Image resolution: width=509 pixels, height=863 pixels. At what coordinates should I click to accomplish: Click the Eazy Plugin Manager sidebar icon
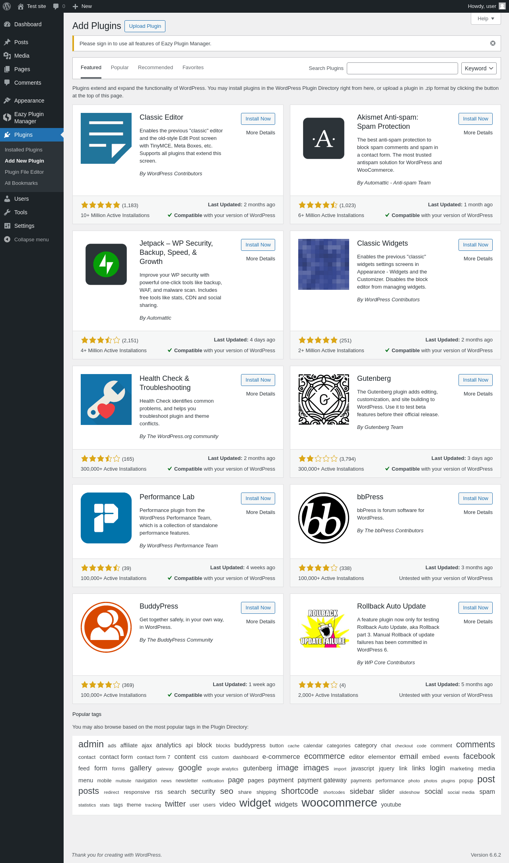7,117
